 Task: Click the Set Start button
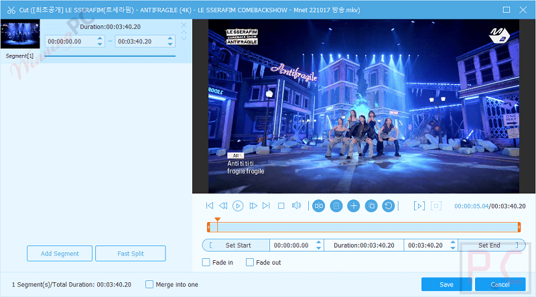(237, 245)
